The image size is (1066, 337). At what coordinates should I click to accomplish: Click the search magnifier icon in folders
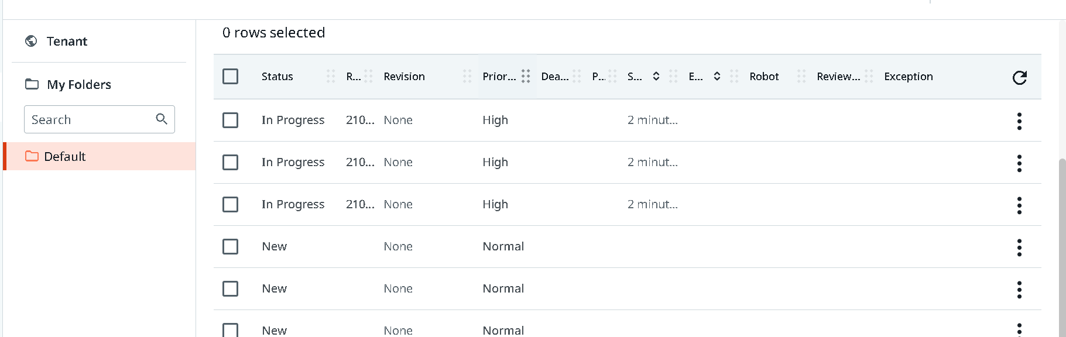pos(162,119)
